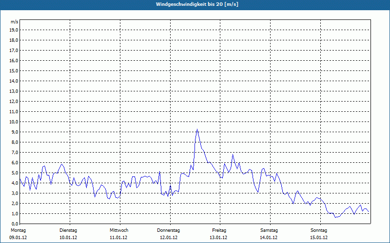Click the '19,0' y-axis label
The width and height of the screenshot is (390, 243).
tap(14, 30)
